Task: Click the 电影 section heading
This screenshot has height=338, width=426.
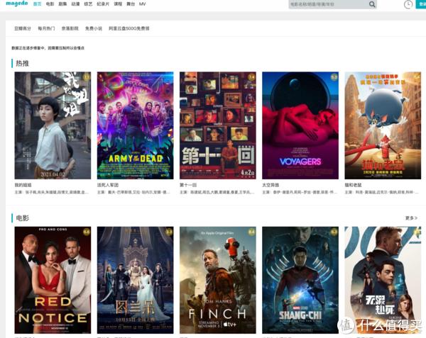Action: (22, 218)
